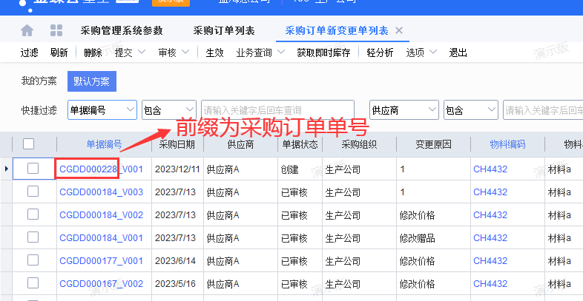
Task: Check the row CGDD000184_V001 checkbox
Action: 33,237
